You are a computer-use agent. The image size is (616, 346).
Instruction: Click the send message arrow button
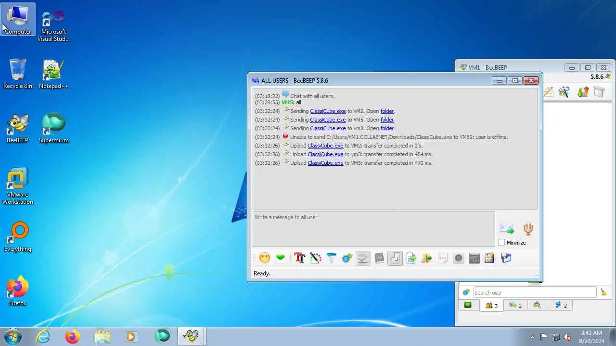[x=507, y=229]
